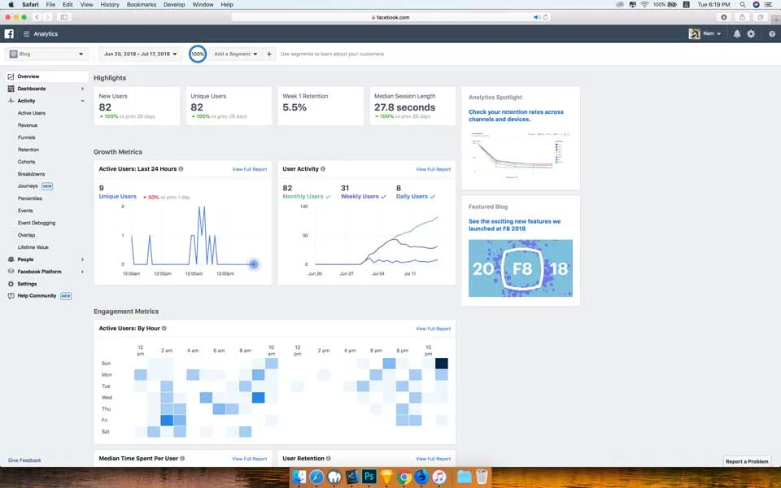Click the plus icon beside Add a Segment
Viewport: 781px width, 488px height.
click(269, 54)
